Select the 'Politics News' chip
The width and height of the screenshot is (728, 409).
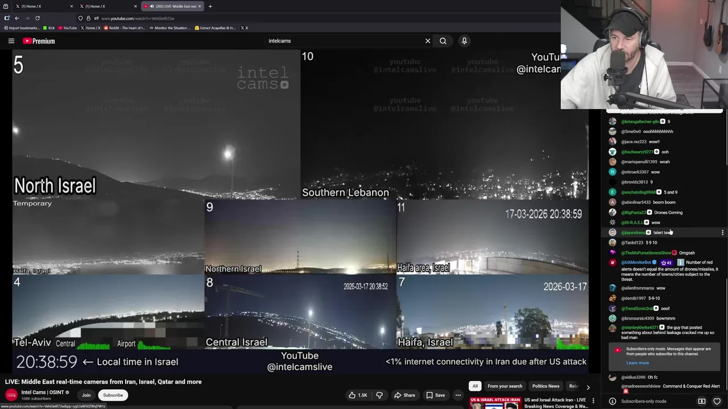click(x=545, y=386)
